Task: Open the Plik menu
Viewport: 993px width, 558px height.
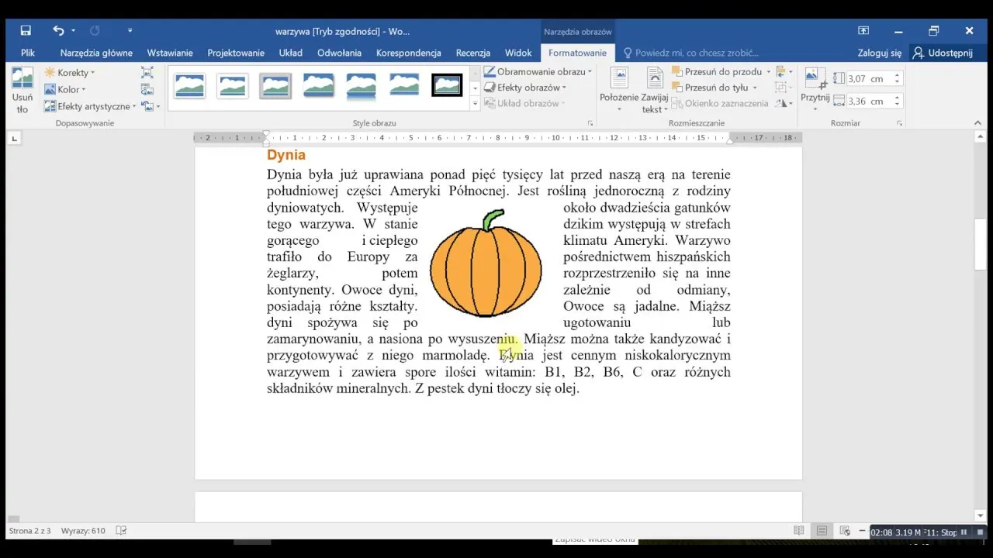Action: point(27,53)
